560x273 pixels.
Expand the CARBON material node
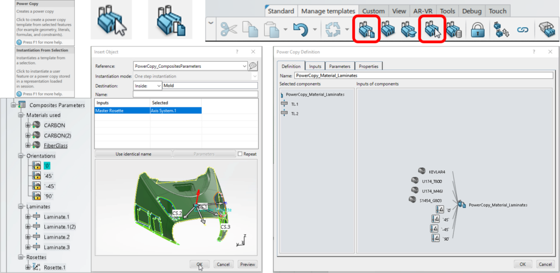pos(28,125)
